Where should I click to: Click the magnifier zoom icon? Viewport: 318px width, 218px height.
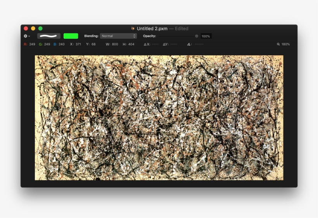(278, 44)
